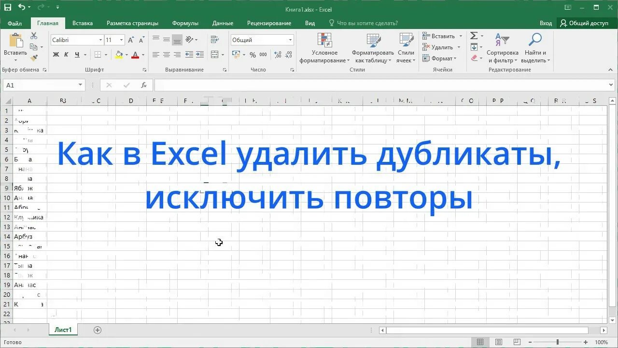Open the Calibri font name dropdown

pyautogui.click(x=100, y=40)
